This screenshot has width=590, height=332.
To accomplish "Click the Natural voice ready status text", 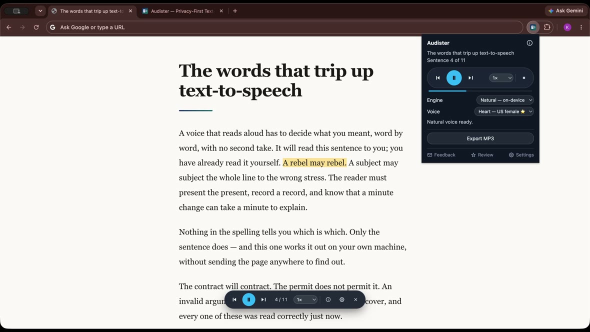I will coord(449,122).
